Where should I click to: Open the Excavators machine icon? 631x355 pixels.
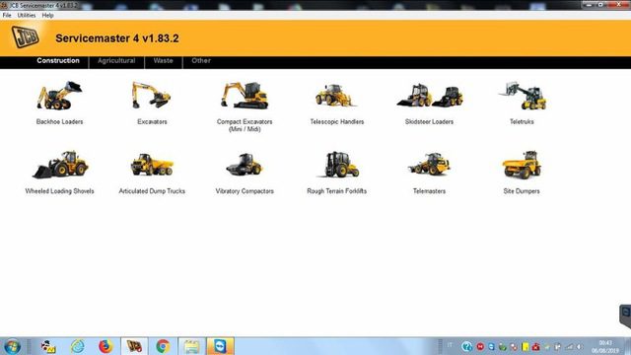[152, 96]
